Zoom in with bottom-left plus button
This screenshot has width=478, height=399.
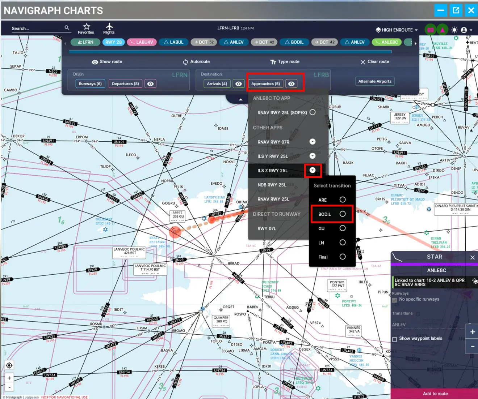tap(9, 378)
